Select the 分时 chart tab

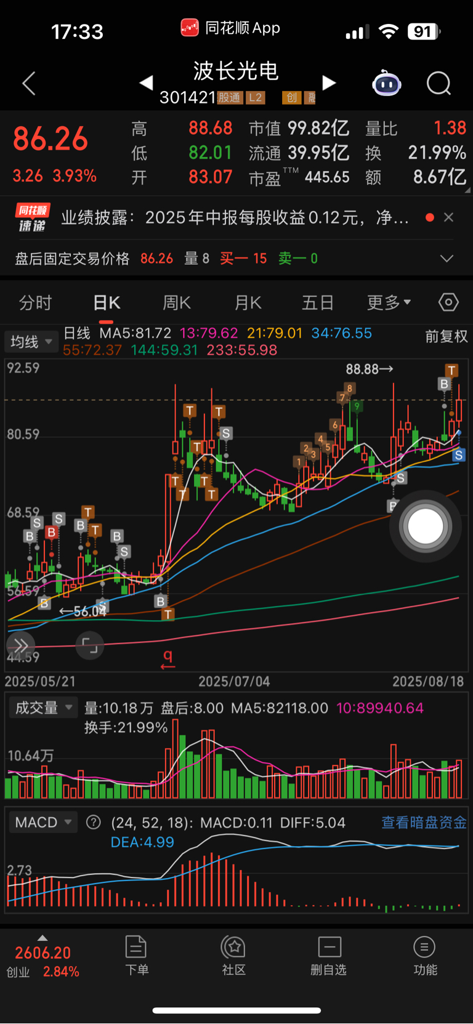point(35,303)
